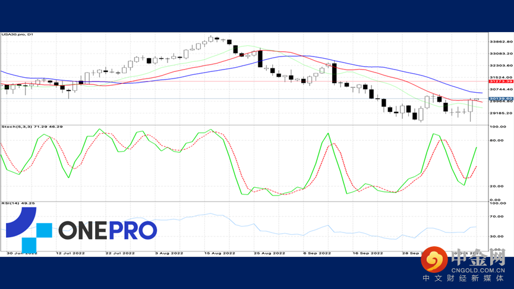Click the red 31273.39 price level tag

(x=501, y=81)
